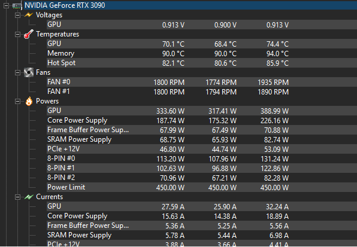Screen dimensions: 357x247
Task: Collapse the Temperatures section
Action: [x=17, y=34]
